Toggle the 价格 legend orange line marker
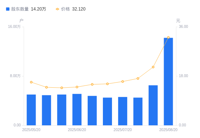 click(57, 9)
